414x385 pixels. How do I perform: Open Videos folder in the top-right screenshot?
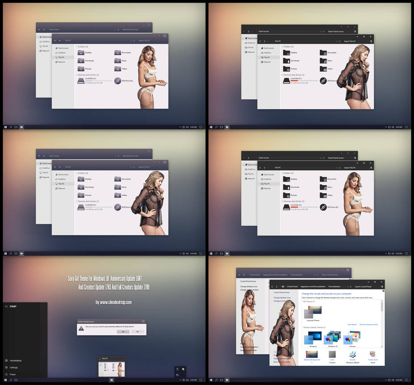(326, 69)
